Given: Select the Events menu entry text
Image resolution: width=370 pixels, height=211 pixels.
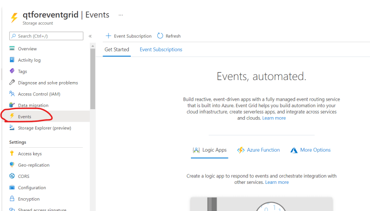Looking at the screenshot, I should 25,117.
